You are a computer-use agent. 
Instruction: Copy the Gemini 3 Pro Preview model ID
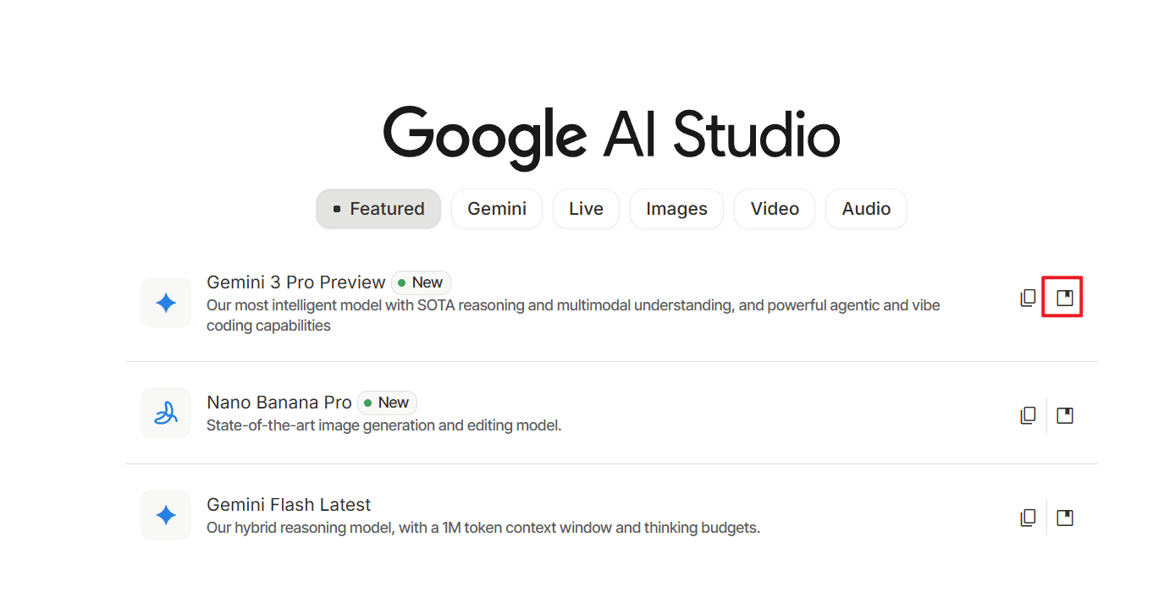click(x=1028, y=297)
